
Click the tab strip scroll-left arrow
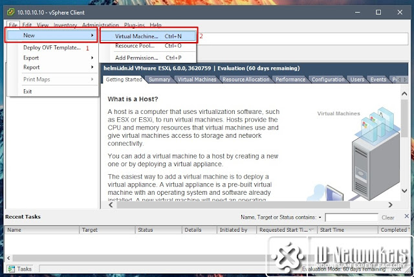coord(400,80)
